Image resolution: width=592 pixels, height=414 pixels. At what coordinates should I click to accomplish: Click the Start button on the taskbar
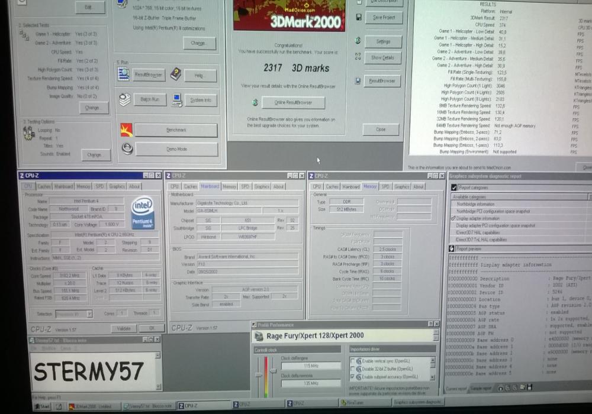click(x=42, y=406)
